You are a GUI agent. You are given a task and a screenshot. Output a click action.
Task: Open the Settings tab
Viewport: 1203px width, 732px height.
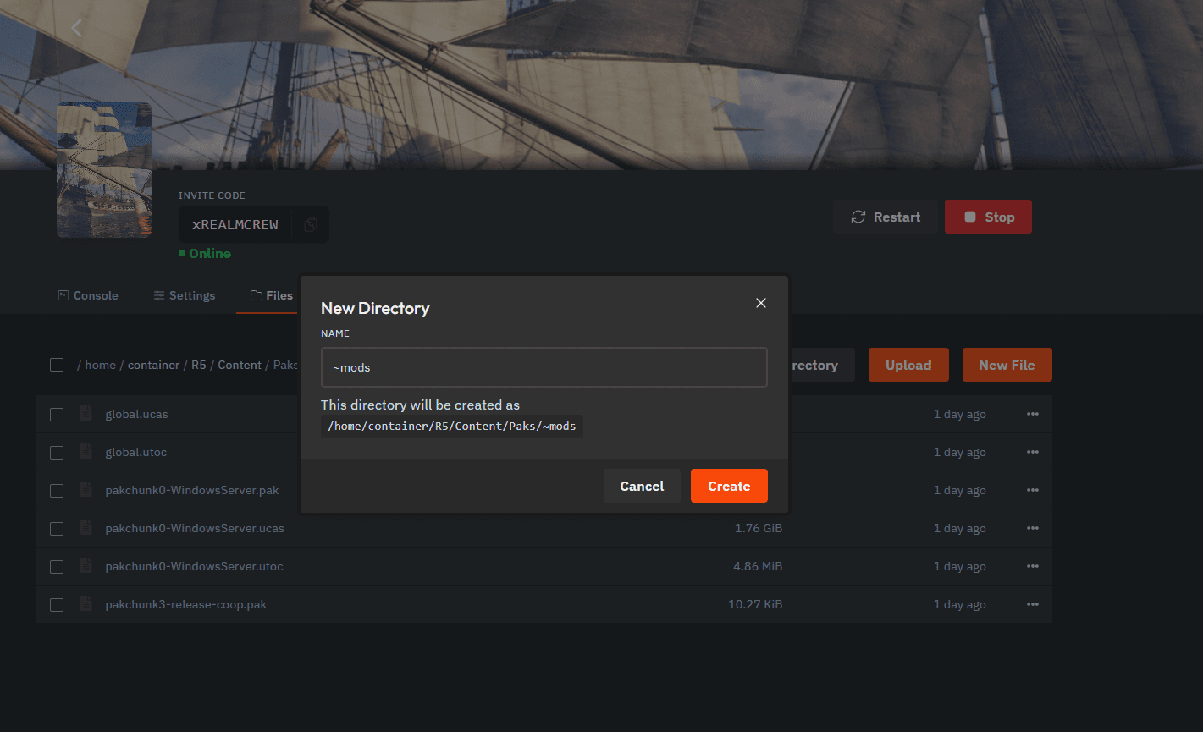[185, 295]
